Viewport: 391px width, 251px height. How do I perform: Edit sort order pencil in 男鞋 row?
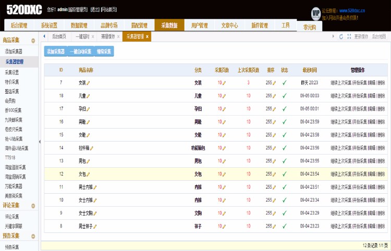point(274,122)
